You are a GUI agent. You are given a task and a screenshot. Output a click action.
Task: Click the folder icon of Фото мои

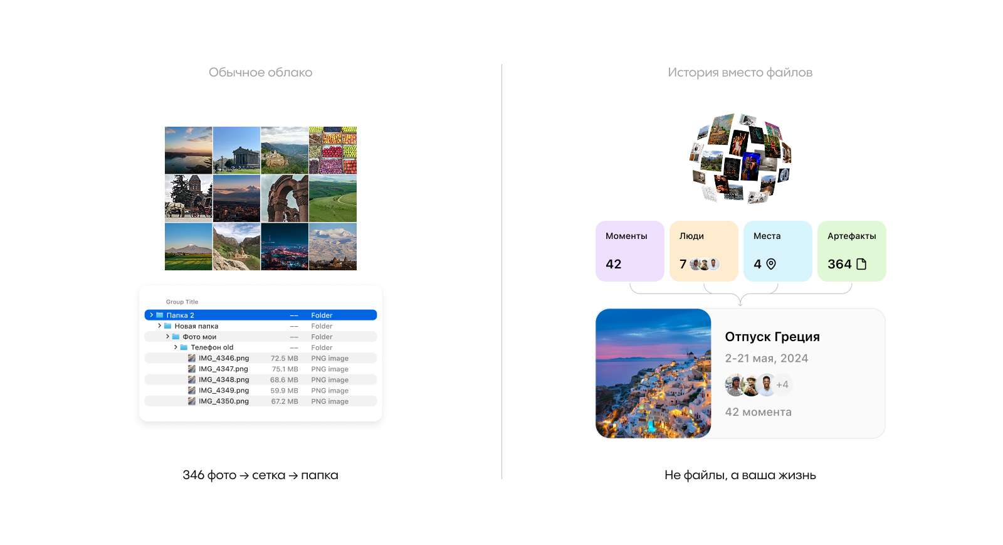(176, 336)
